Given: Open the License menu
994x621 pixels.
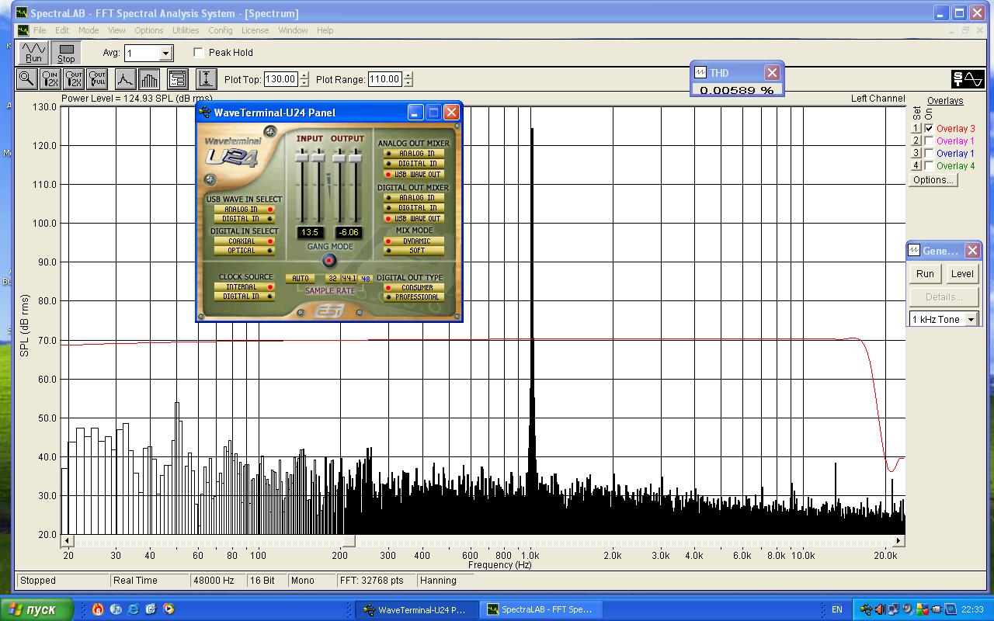Looking at the screenshot, I should click(x=255, y=30).
